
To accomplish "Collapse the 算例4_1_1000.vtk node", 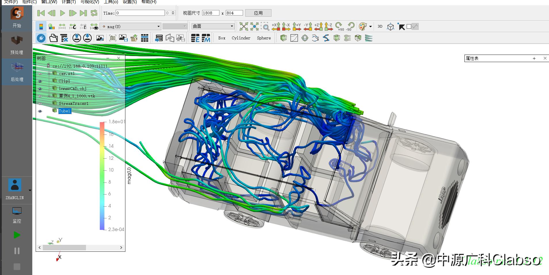I will (49, 96).
